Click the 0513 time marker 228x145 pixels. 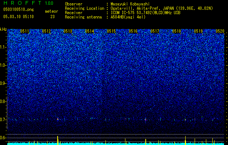(68, 31)
